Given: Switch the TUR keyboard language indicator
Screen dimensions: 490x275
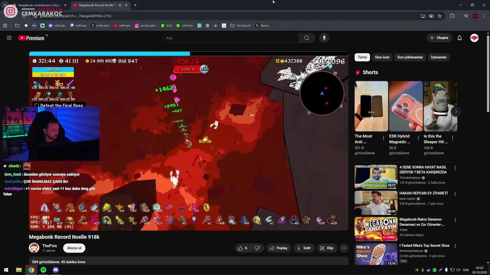Looking at the screenshot, I should coord(465,270).
